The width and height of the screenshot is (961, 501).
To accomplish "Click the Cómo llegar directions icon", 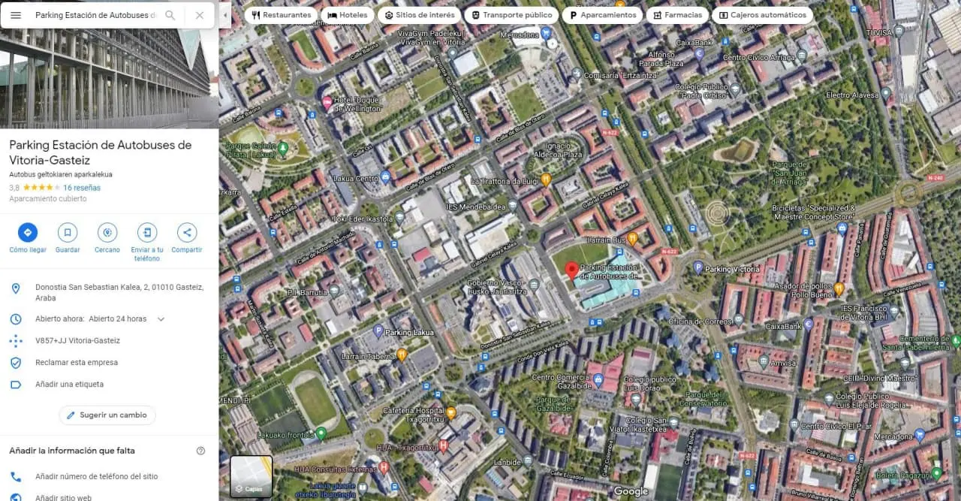I will (x=28, y=233).
